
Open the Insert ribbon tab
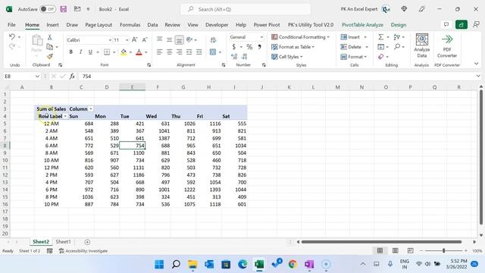click(52, 25)
